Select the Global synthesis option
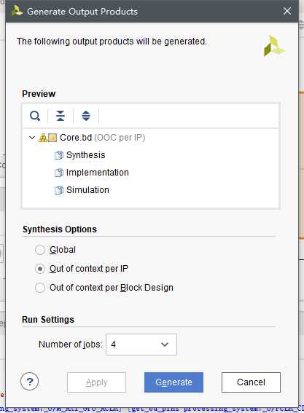 click(x=40, y=250)
